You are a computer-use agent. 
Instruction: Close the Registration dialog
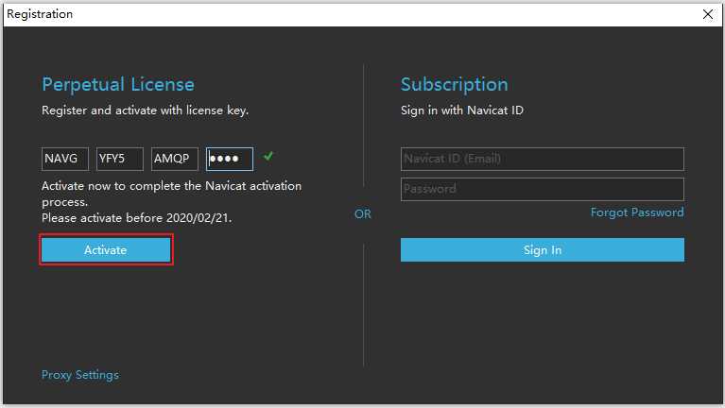pyautogui.click(x=708, y=14)
